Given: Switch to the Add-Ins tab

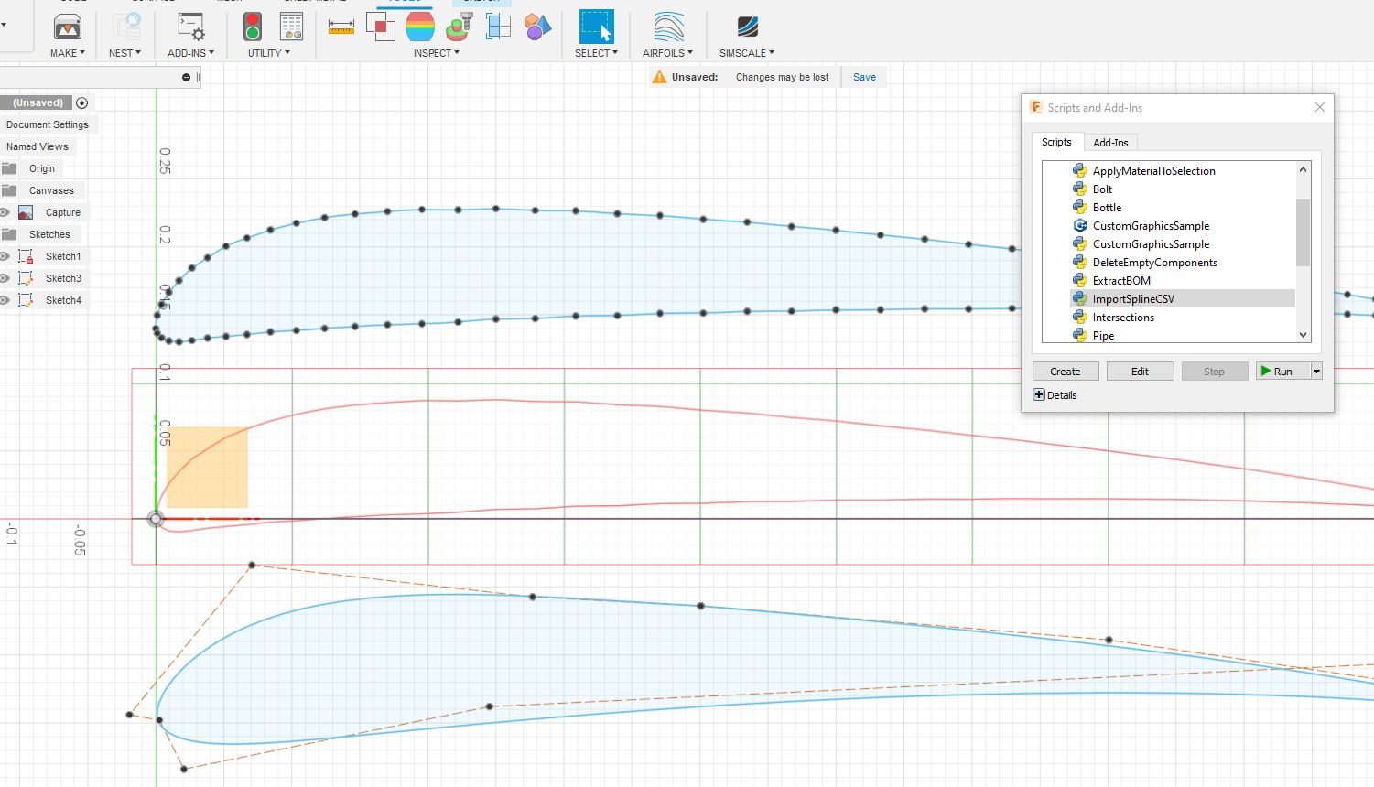Looking at the screenshot, I should point(1110,143).
